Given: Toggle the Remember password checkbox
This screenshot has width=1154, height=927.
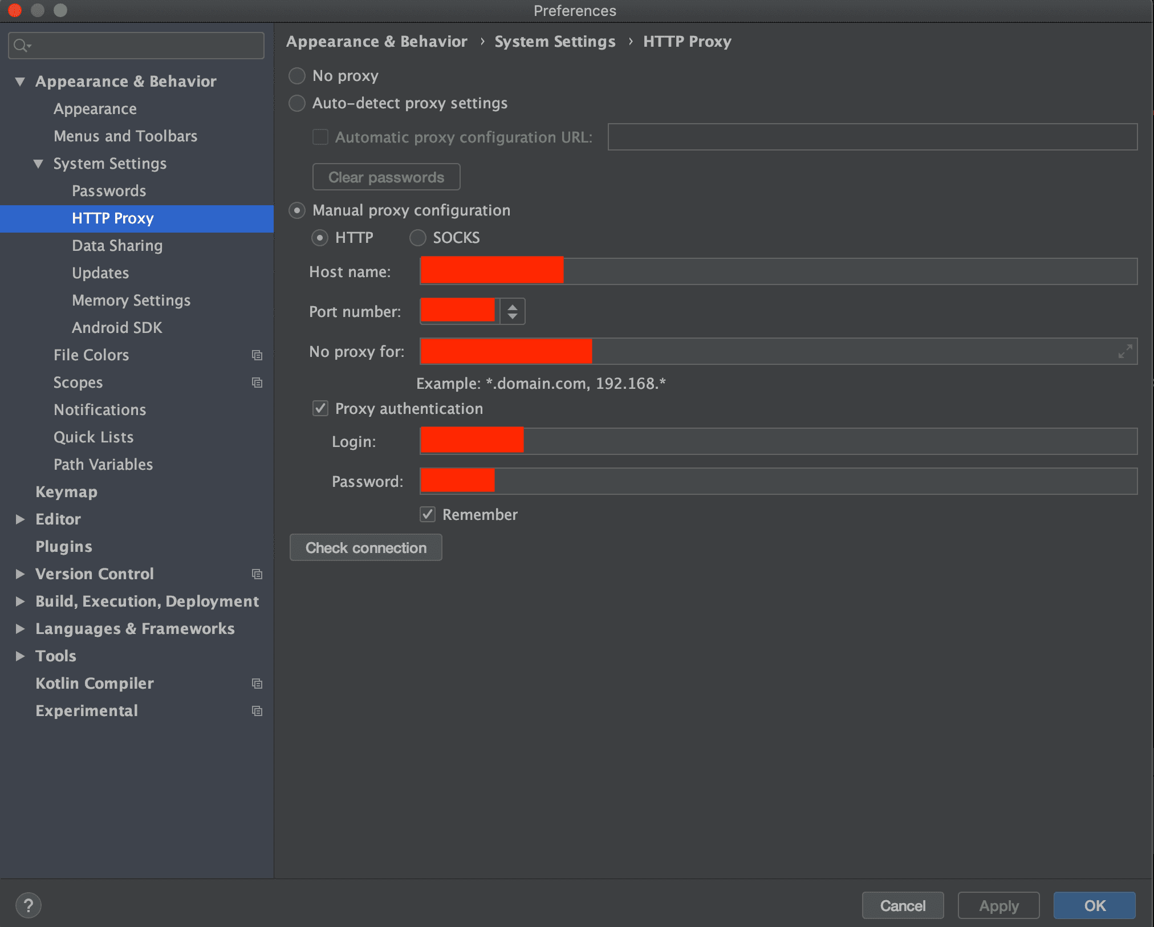Looking at the screenshot, I should coord(428,514).
